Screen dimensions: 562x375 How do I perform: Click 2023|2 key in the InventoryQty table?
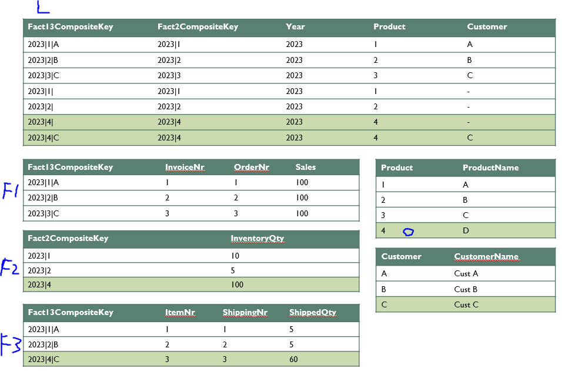[x=39, y=271]
